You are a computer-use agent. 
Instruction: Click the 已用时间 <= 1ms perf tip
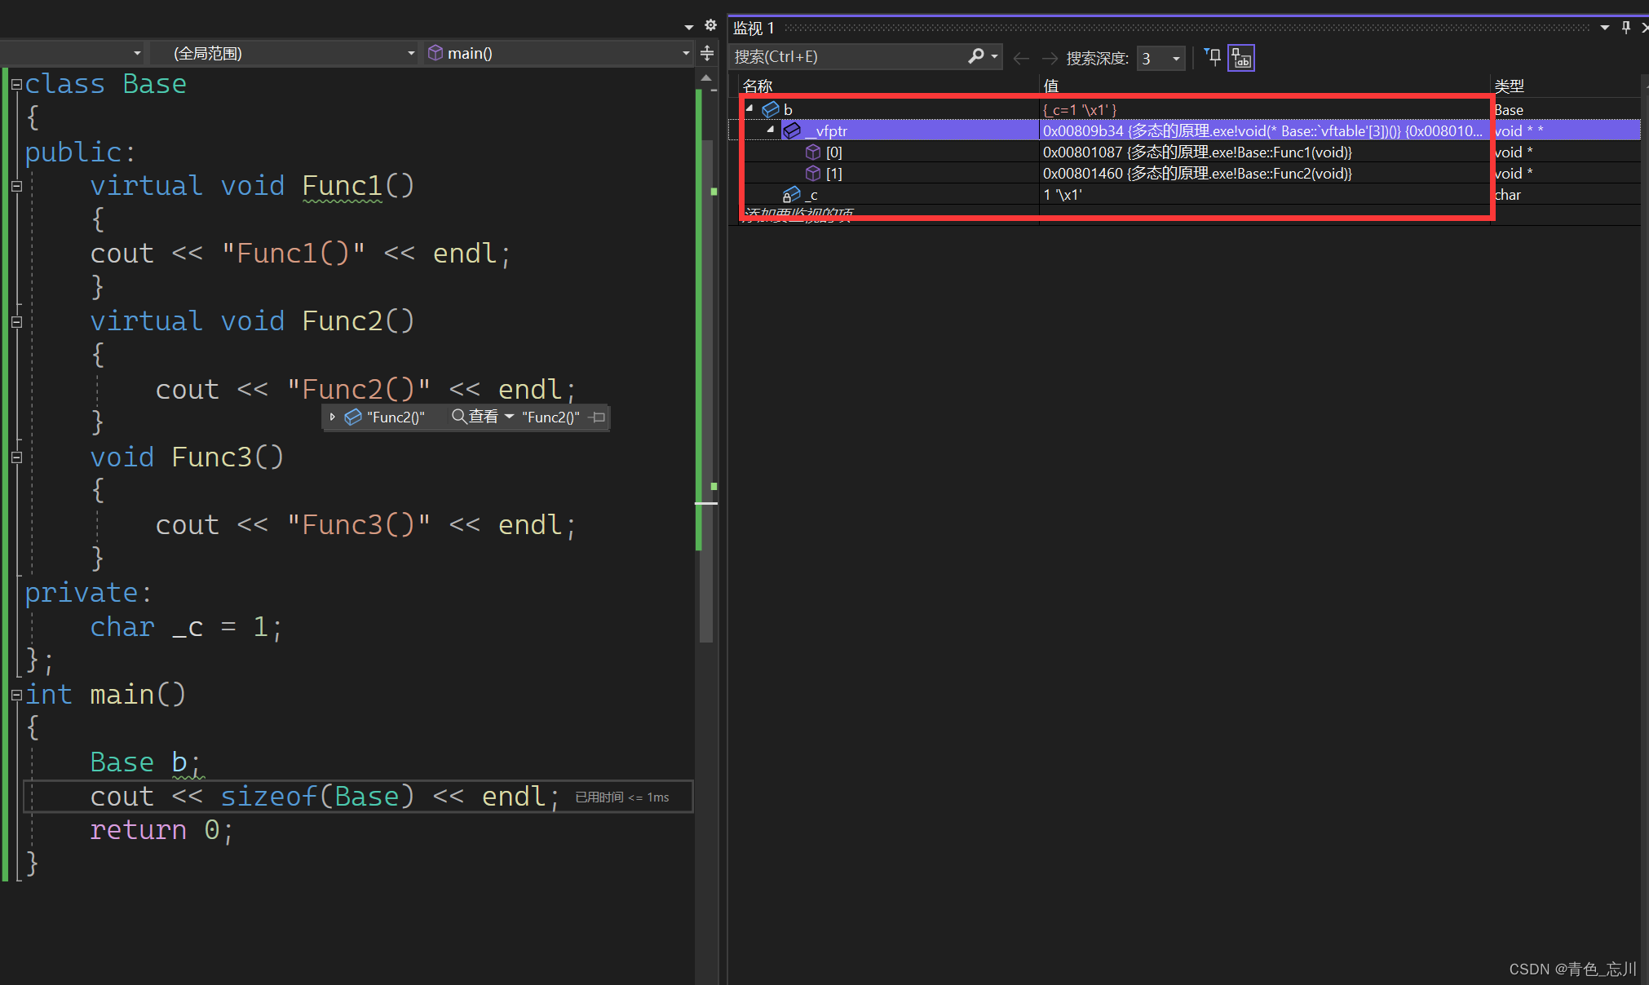point(622,797)
